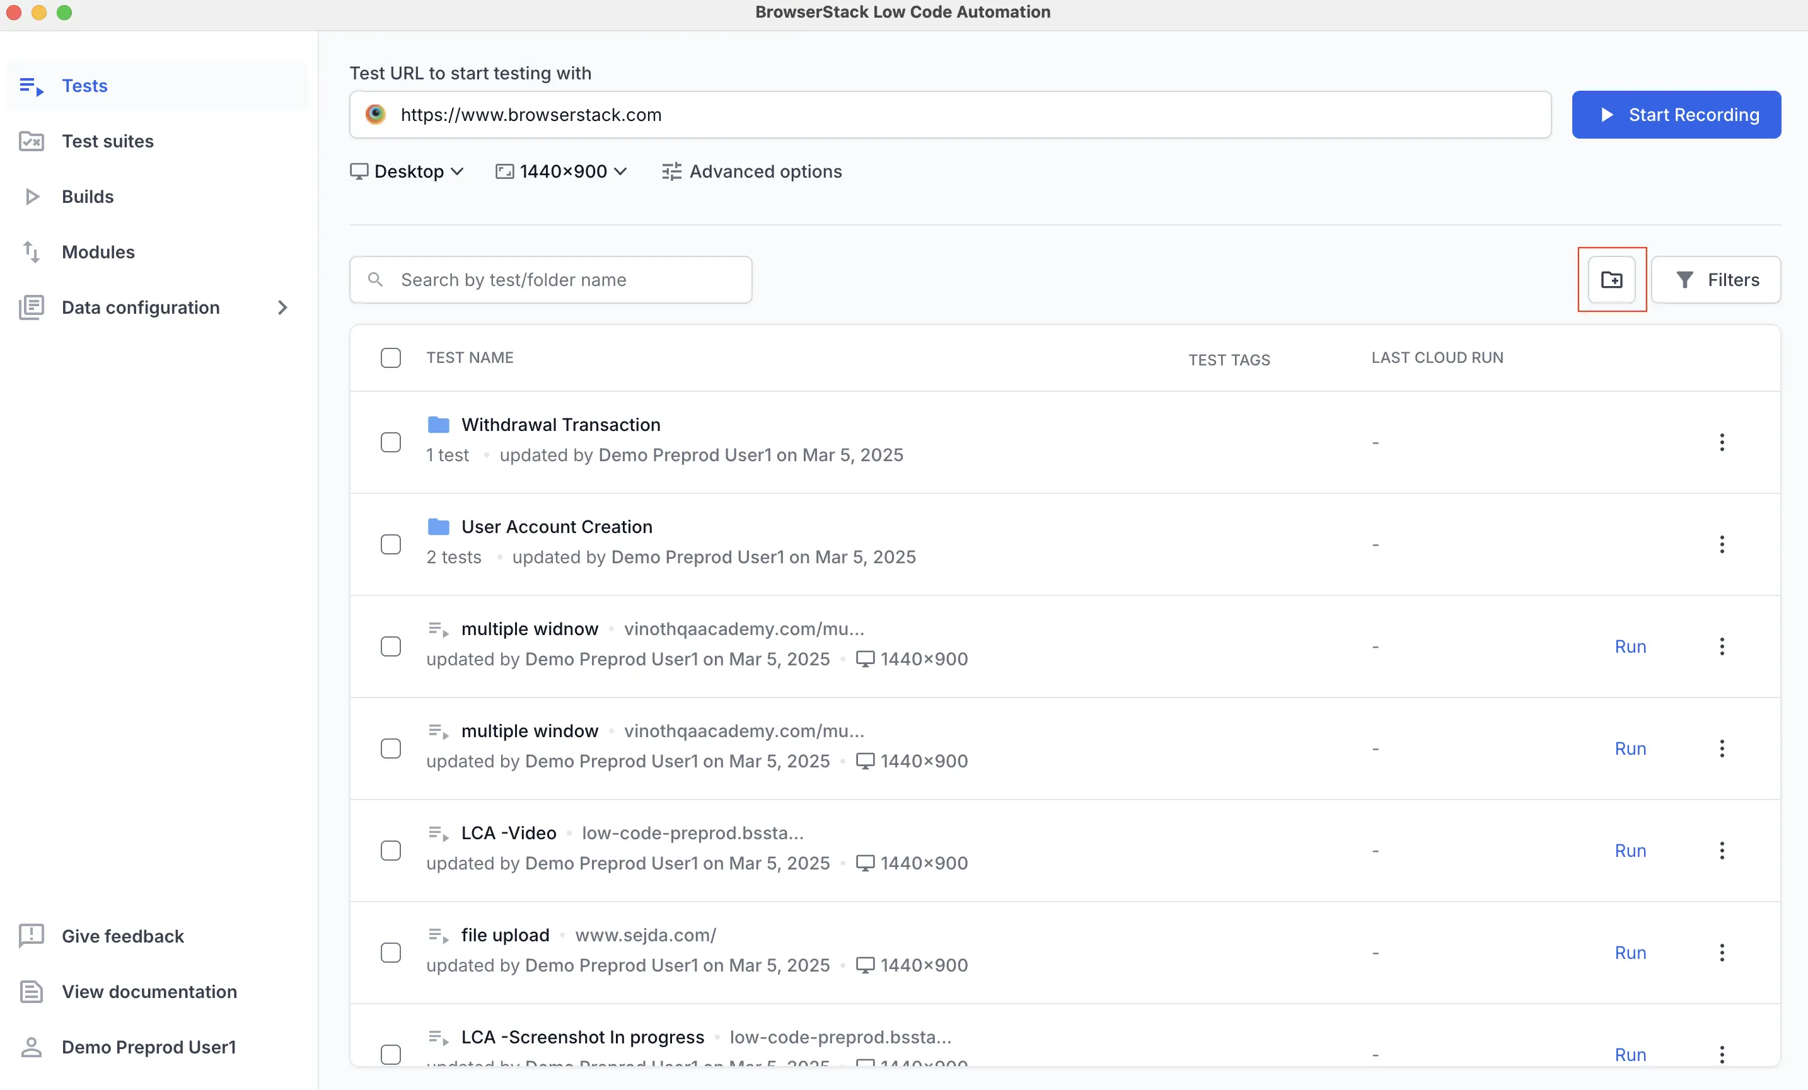This screenshot has height=1090, width=1808.
Task: Click the monitor icon in LCA -Video row
Action: click(x=865, y=863)
